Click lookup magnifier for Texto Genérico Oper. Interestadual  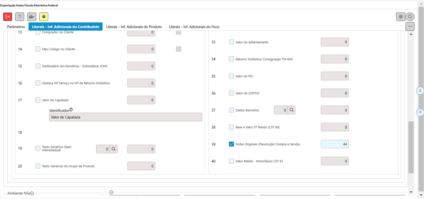[114, 149]
